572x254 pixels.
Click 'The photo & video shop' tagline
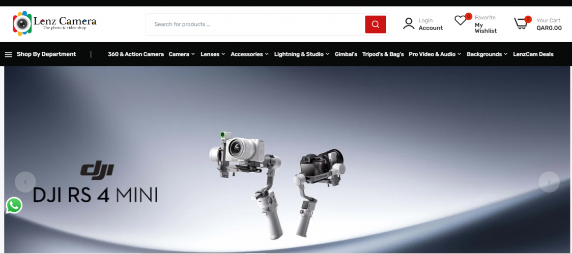click(x=64, y=27)
